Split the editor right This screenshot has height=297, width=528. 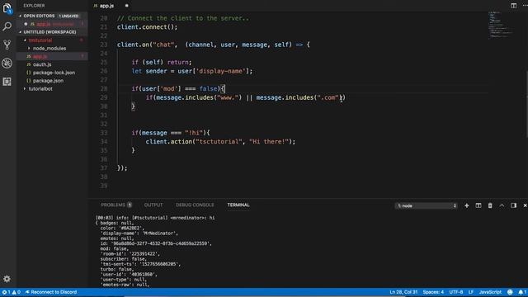coord(513,6)
